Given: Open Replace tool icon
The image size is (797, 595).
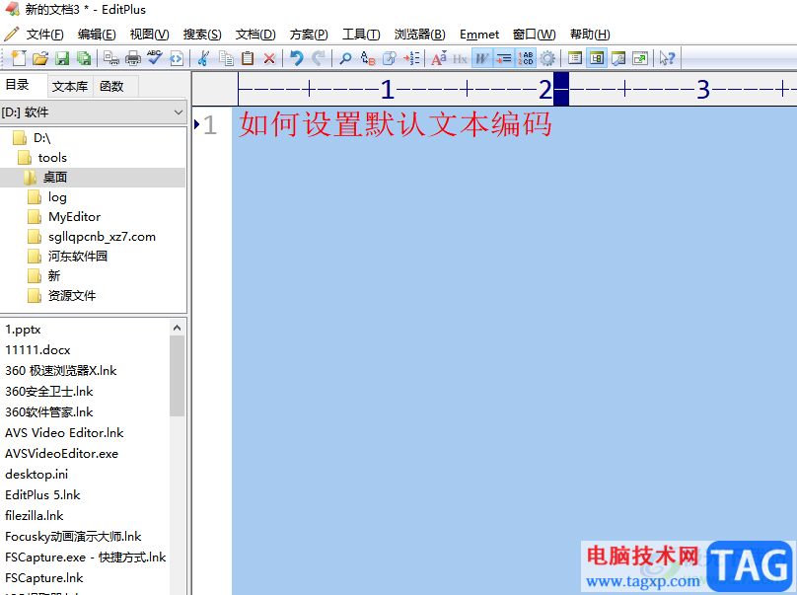Looking at the screenshot, I should click(x=368, y=58).
